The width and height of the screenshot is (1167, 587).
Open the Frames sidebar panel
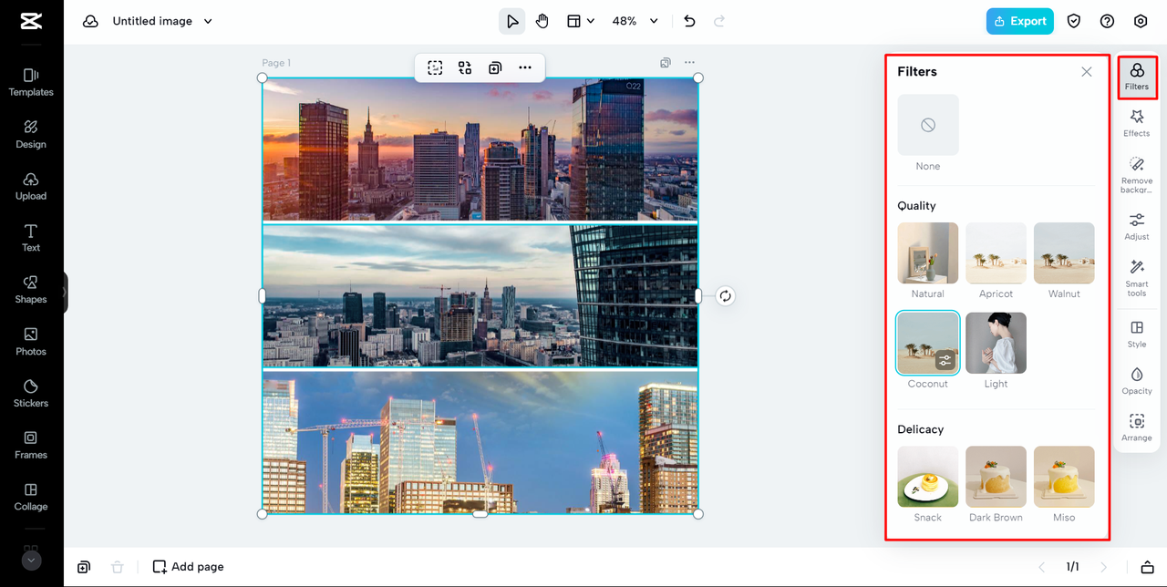(31, 445)
